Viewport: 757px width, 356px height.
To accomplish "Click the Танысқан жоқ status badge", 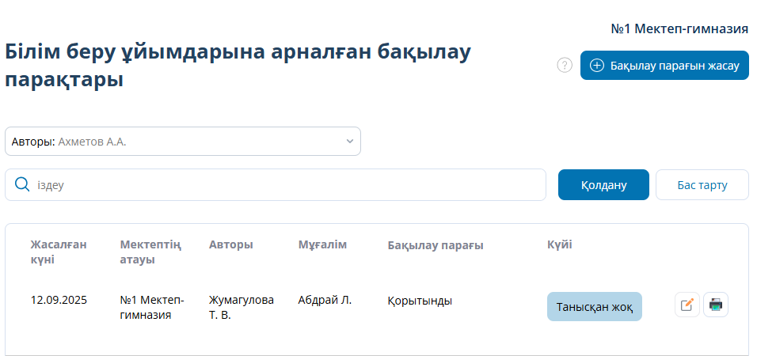I will click(594, 307).
